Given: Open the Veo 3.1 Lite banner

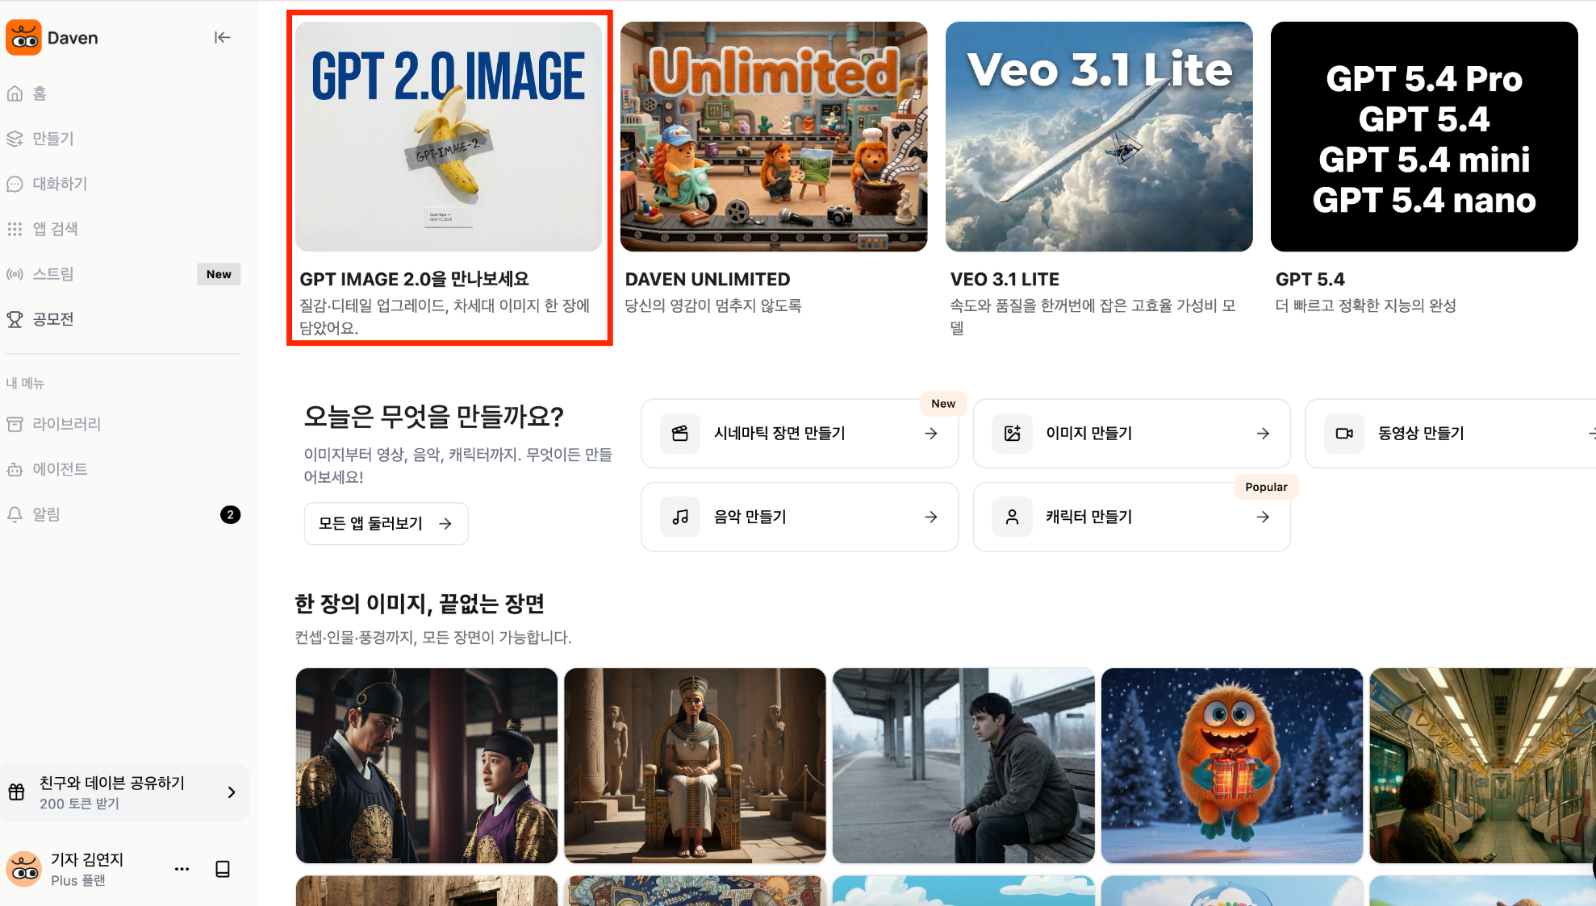Looking at the screenshot, I should click(1099, 135).
